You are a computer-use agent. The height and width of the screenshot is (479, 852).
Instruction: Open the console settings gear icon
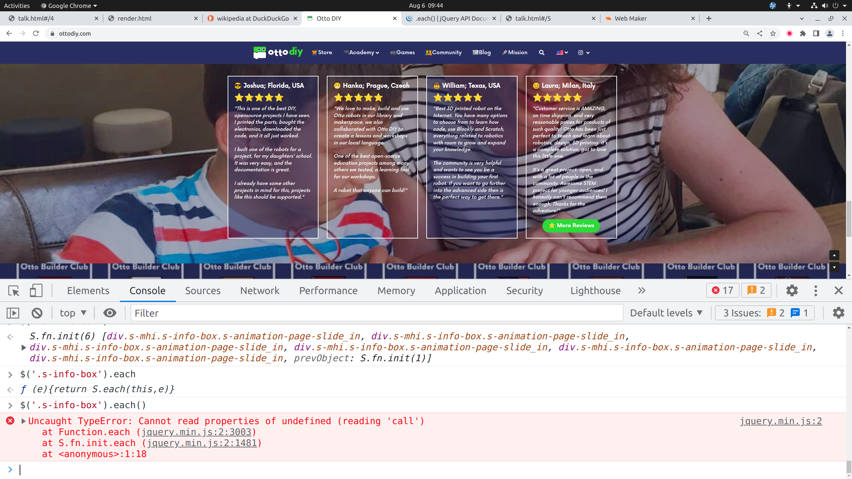pos(838,313)
